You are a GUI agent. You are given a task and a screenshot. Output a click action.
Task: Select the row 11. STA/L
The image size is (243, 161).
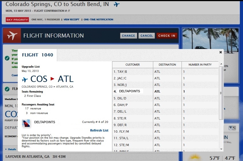(x=165, y=138)
